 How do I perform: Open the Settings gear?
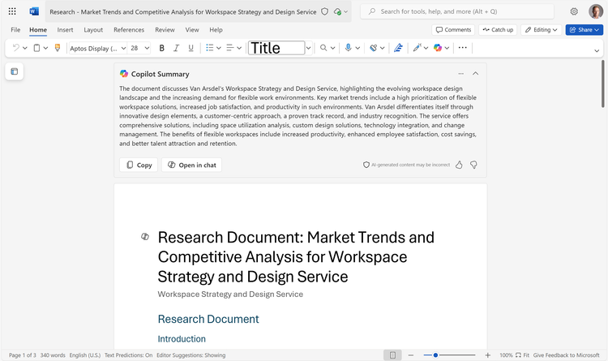(574, 11)
